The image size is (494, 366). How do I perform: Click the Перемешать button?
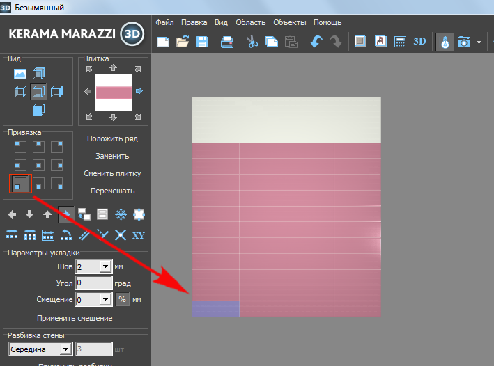pos(112,191)
